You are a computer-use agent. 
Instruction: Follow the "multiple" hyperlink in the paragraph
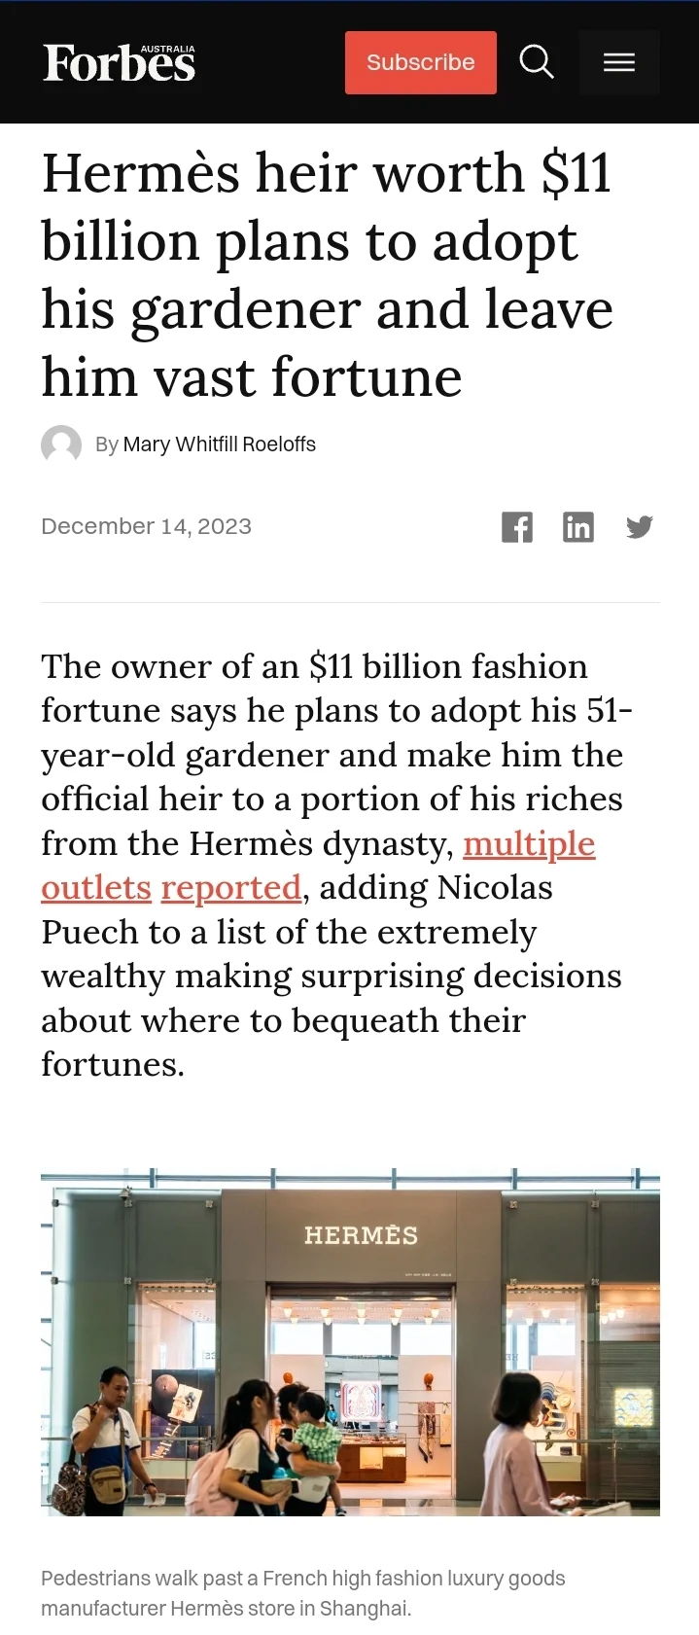click(529, 843)
